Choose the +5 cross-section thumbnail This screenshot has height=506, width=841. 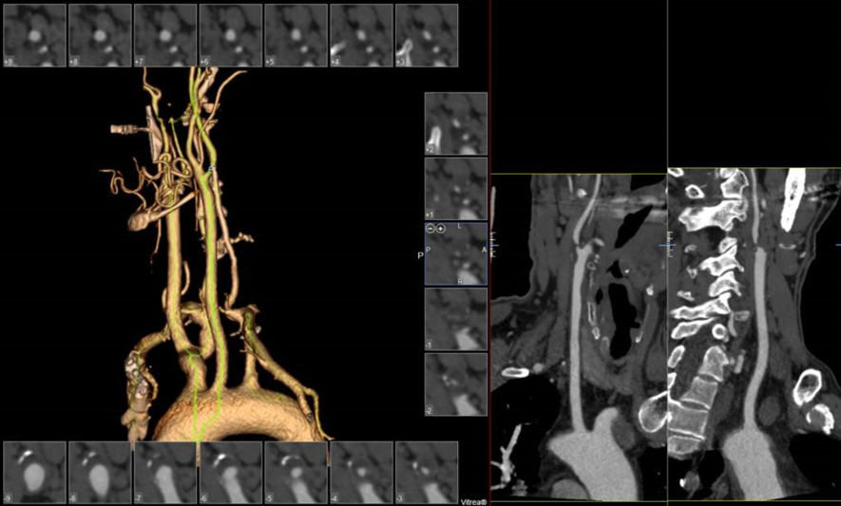coord(296,35)
